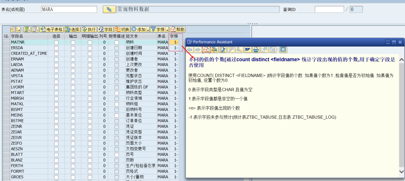Click the 查询ID input field
405x181 pixels.
pyautogui.click(x=329, y=9)
